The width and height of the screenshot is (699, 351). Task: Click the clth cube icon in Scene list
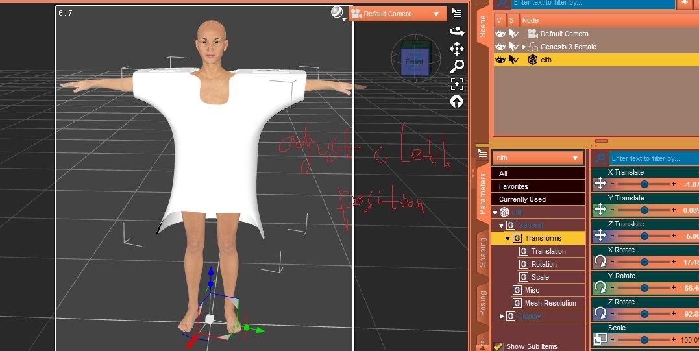533,60
